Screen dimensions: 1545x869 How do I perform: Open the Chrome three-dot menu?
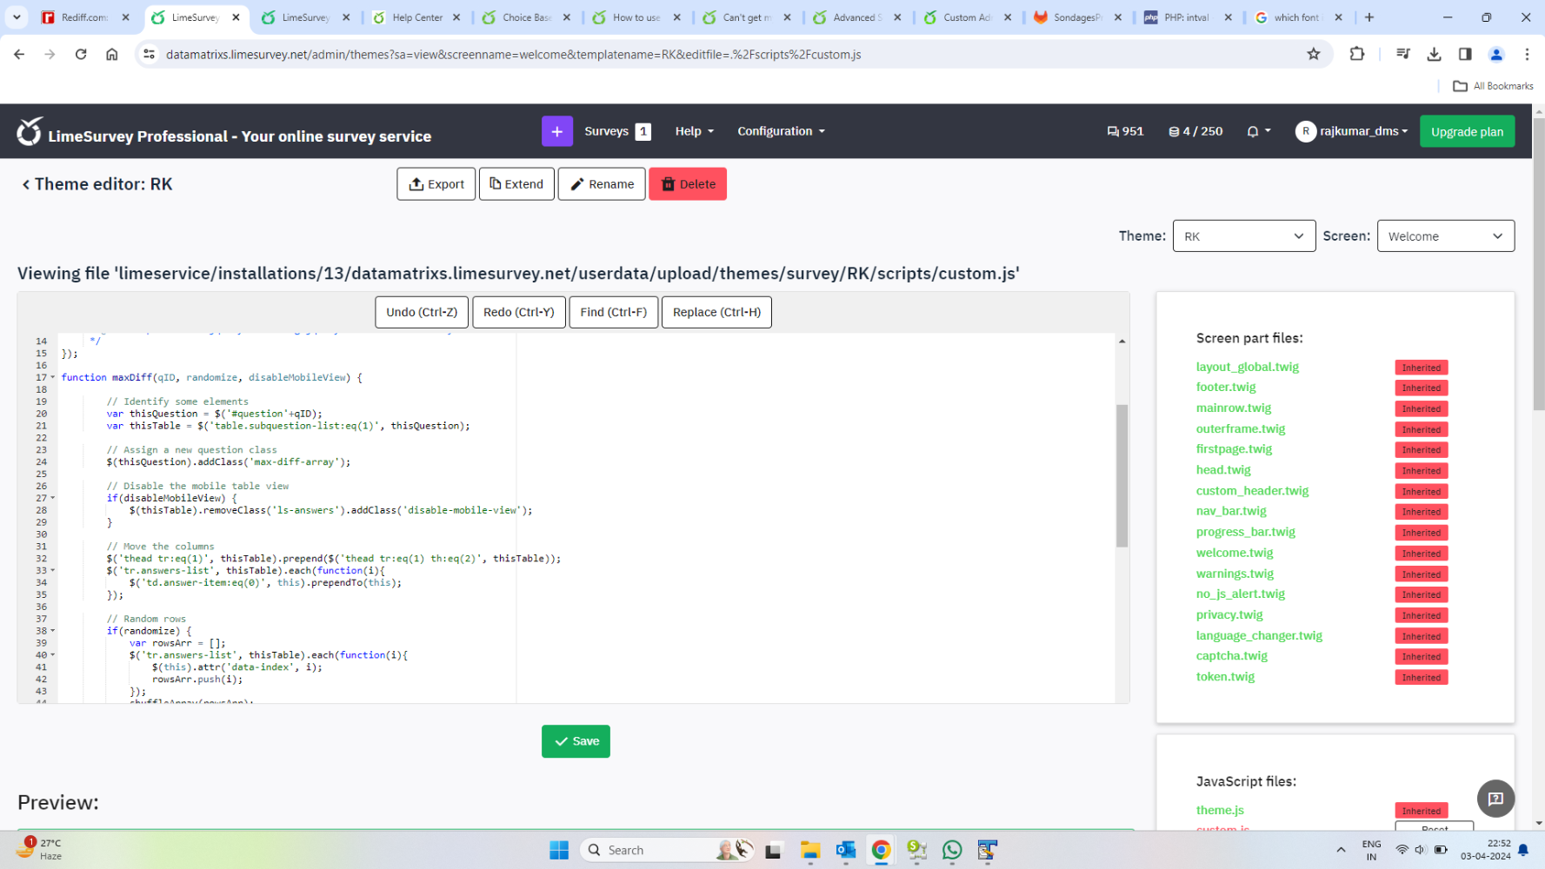point(1527,54)
